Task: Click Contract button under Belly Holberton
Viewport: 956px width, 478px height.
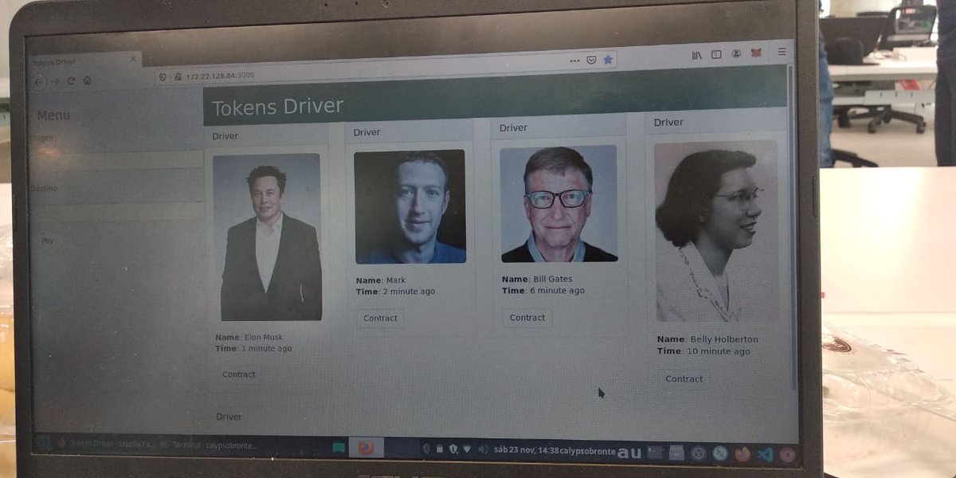Action: point(684,379)
